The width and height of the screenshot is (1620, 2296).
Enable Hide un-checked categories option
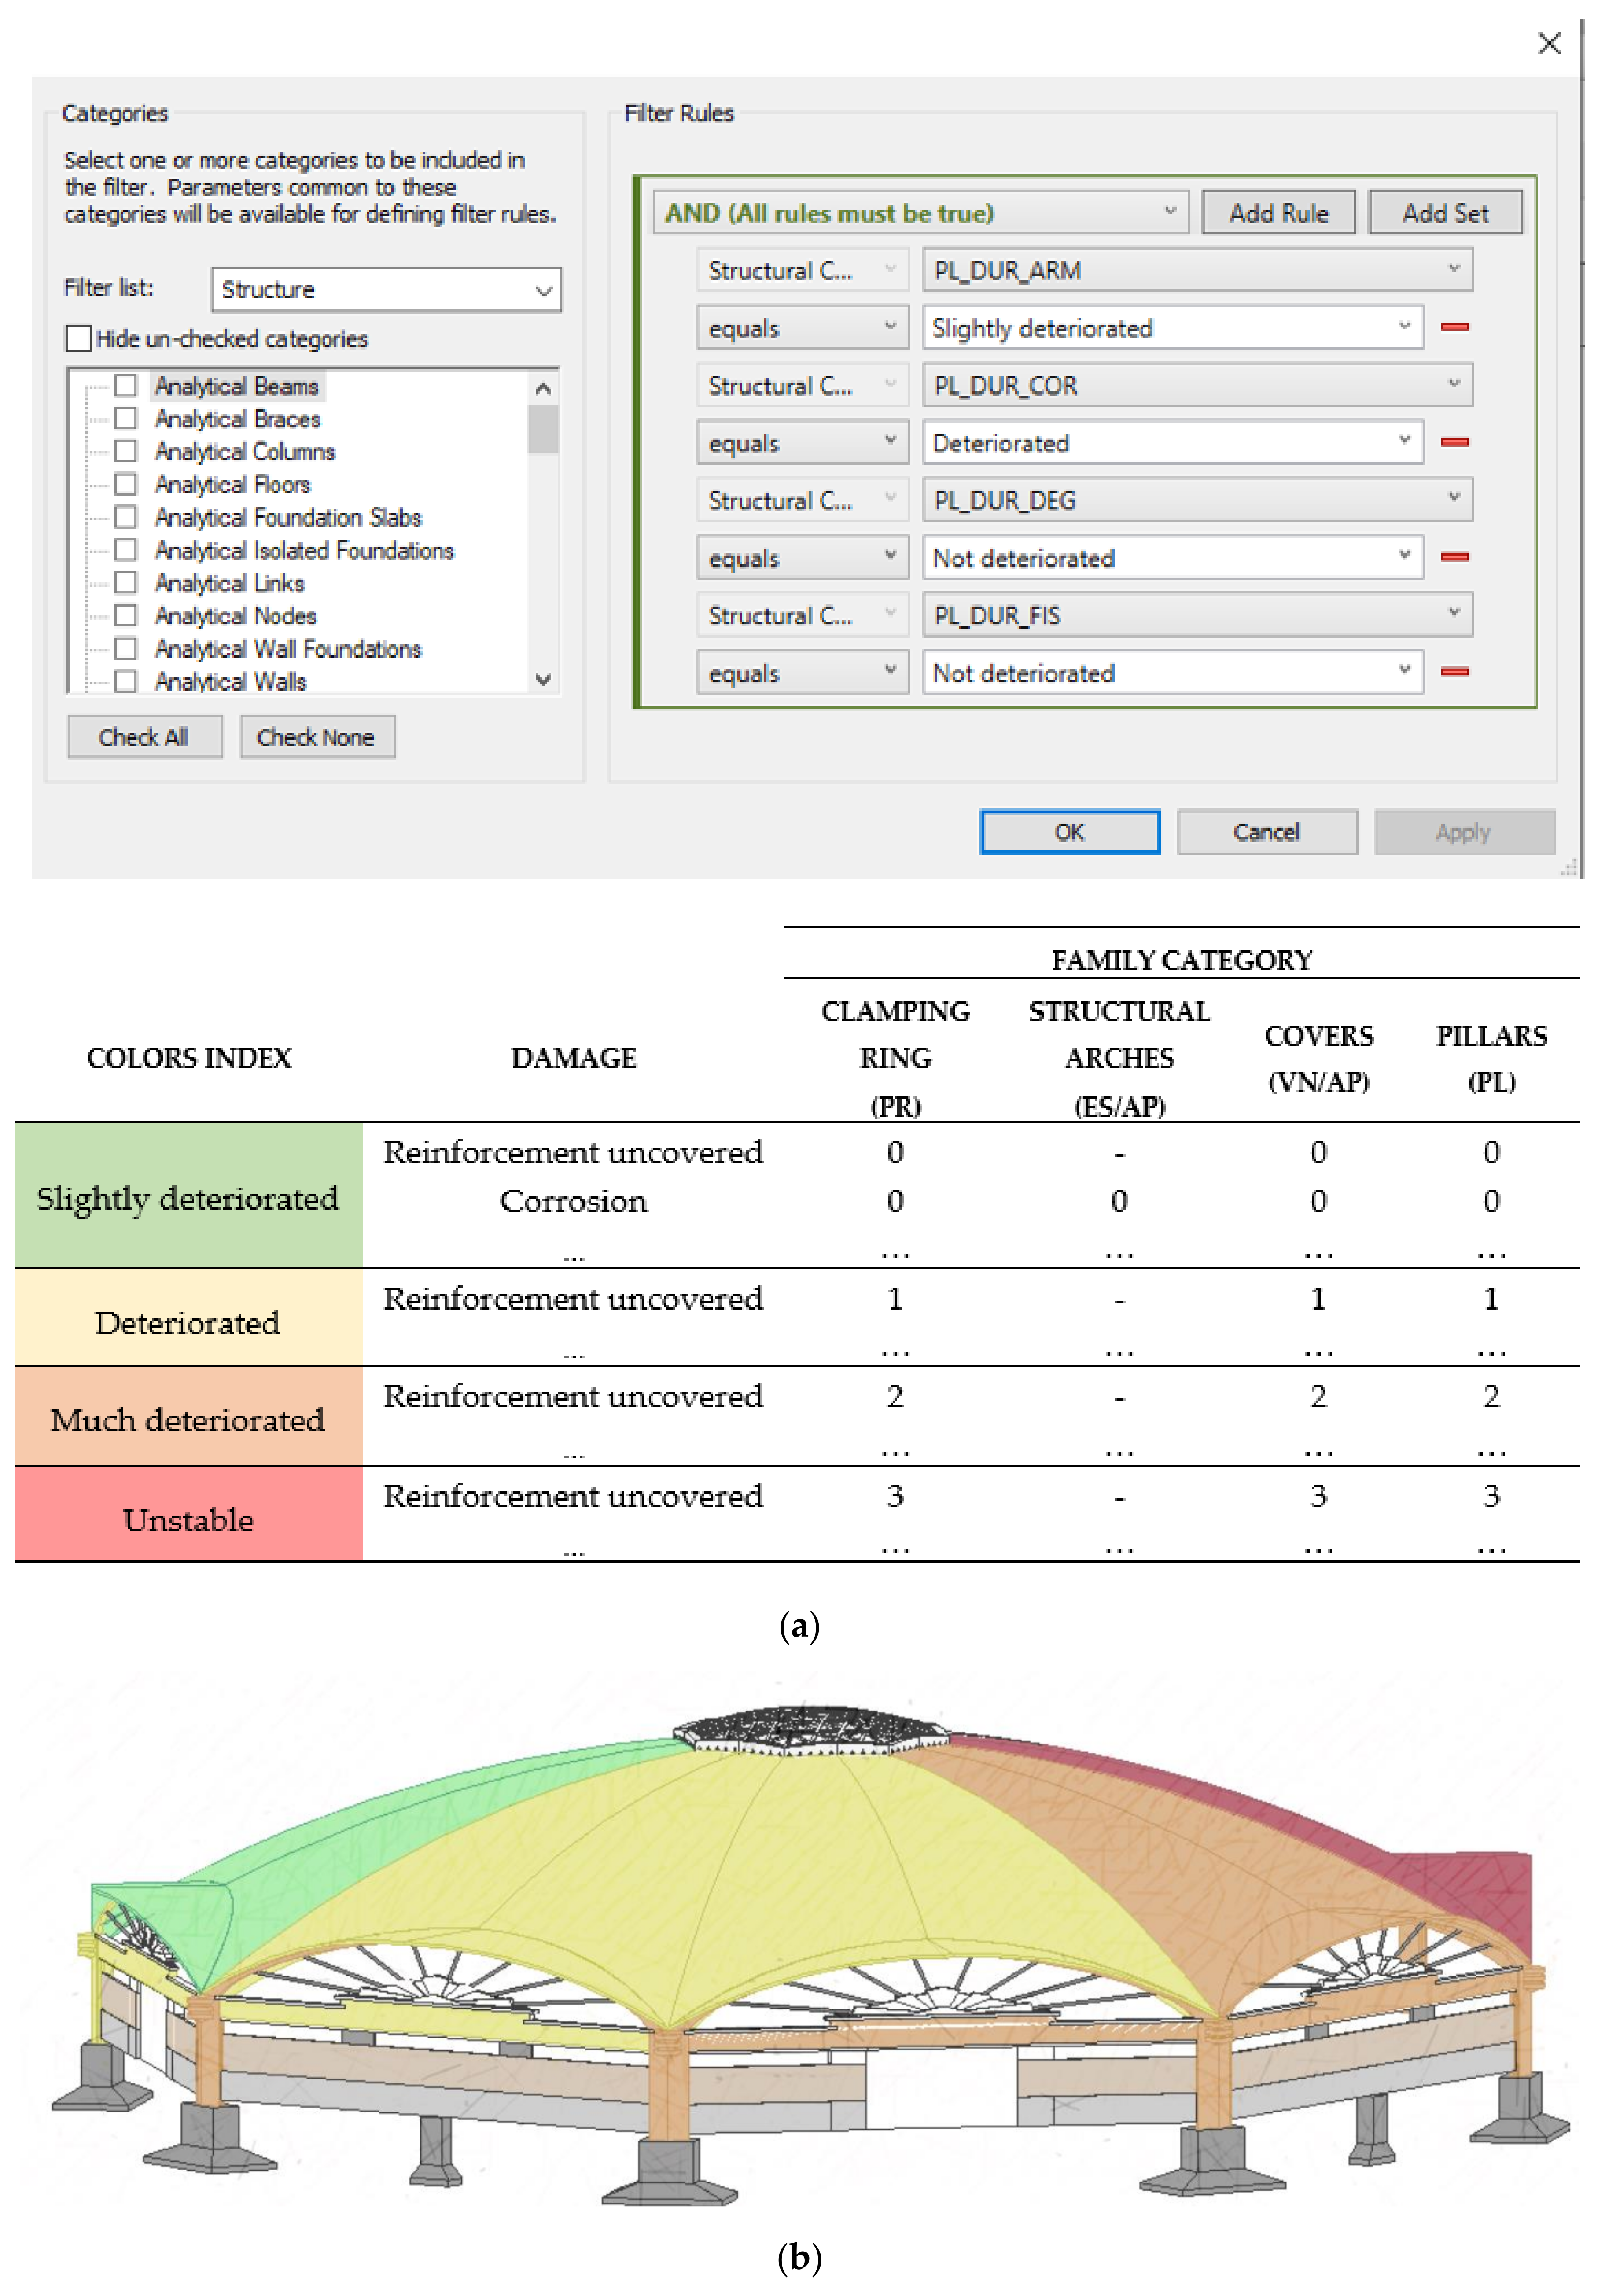(78, 338)
